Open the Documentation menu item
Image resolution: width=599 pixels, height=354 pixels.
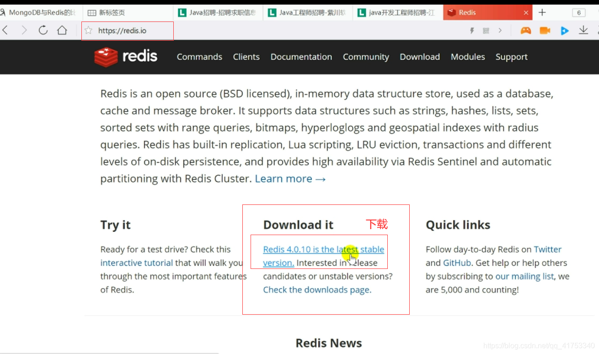point(301,57)
